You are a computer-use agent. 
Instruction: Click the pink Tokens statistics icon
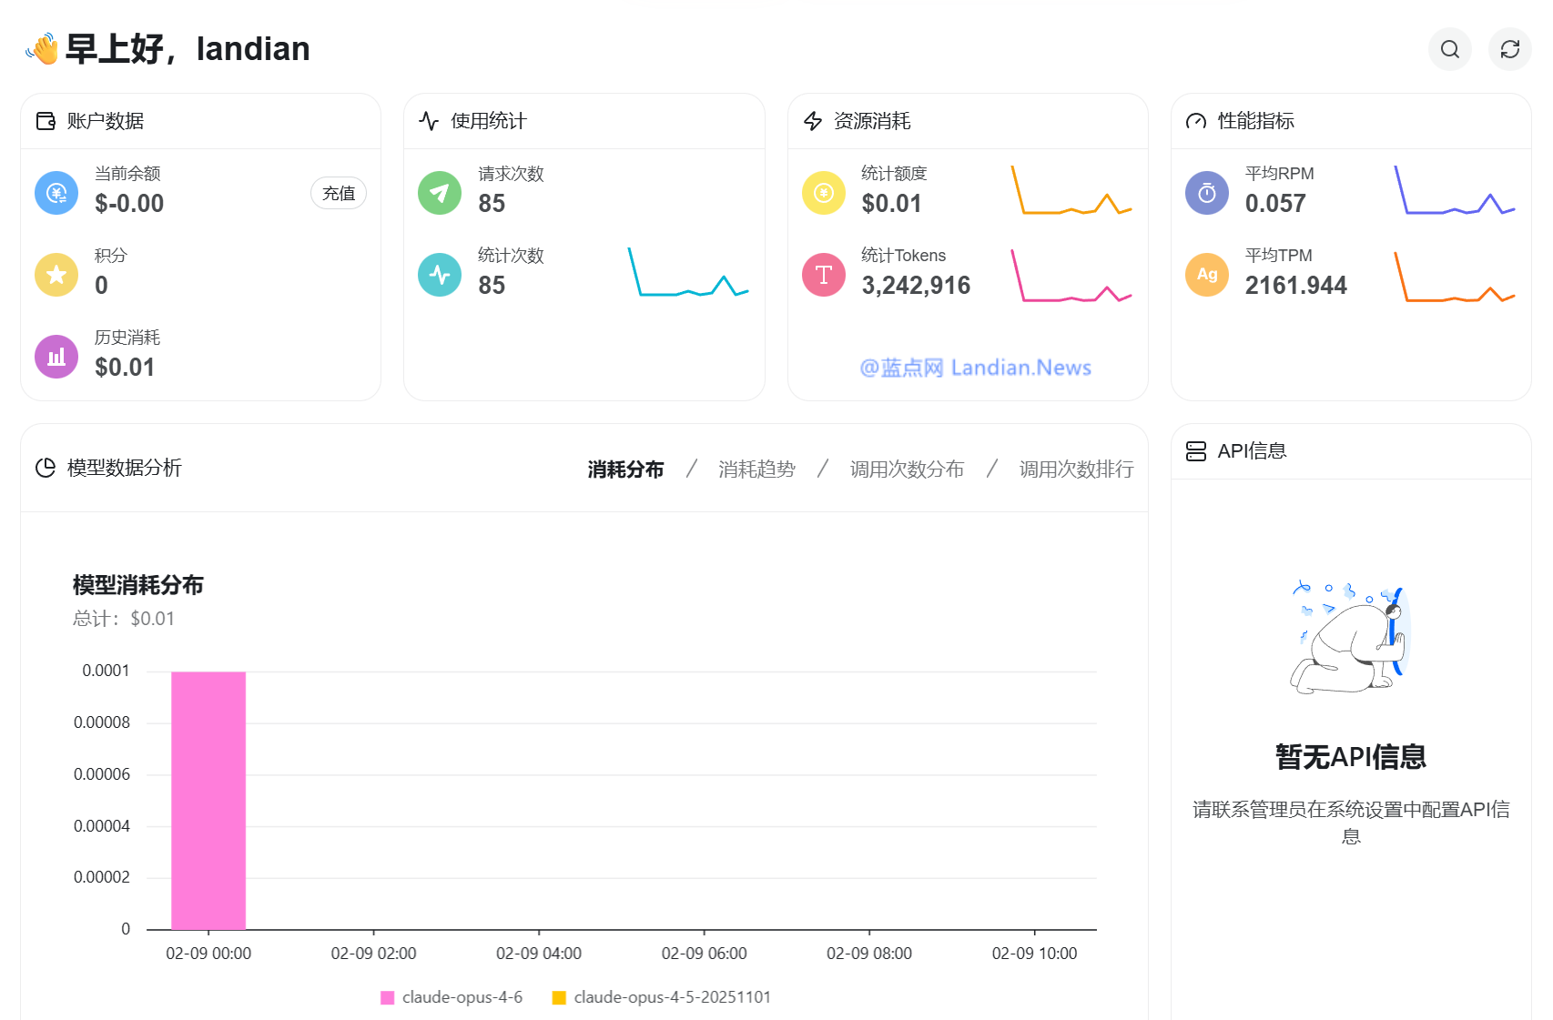(x=823, y=275)
